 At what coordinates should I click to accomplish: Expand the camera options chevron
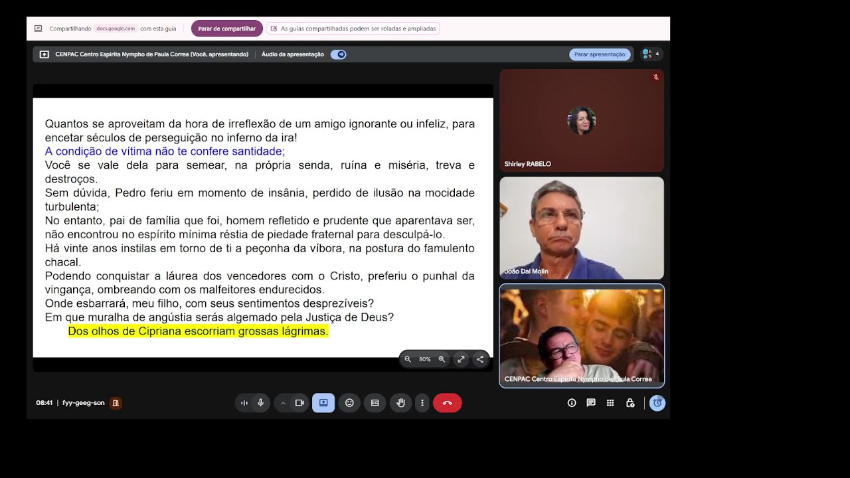click(x=283, y=403)
